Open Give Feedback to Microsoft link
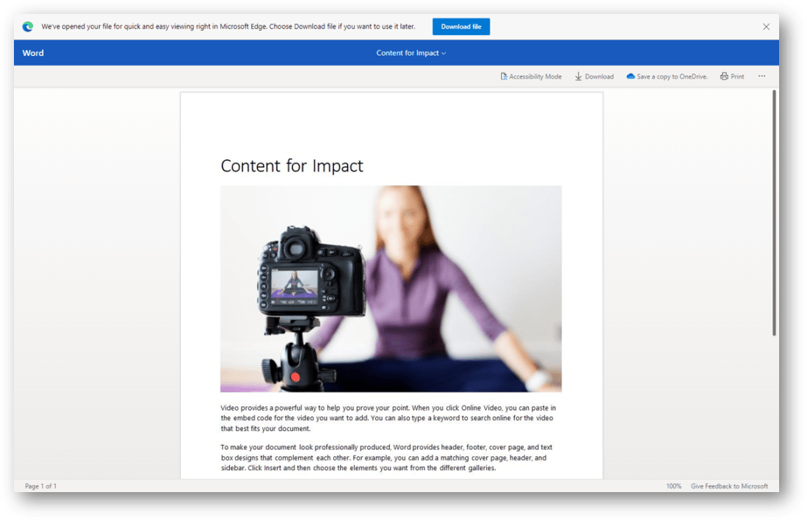807x520 pixels. pos(729,486)
